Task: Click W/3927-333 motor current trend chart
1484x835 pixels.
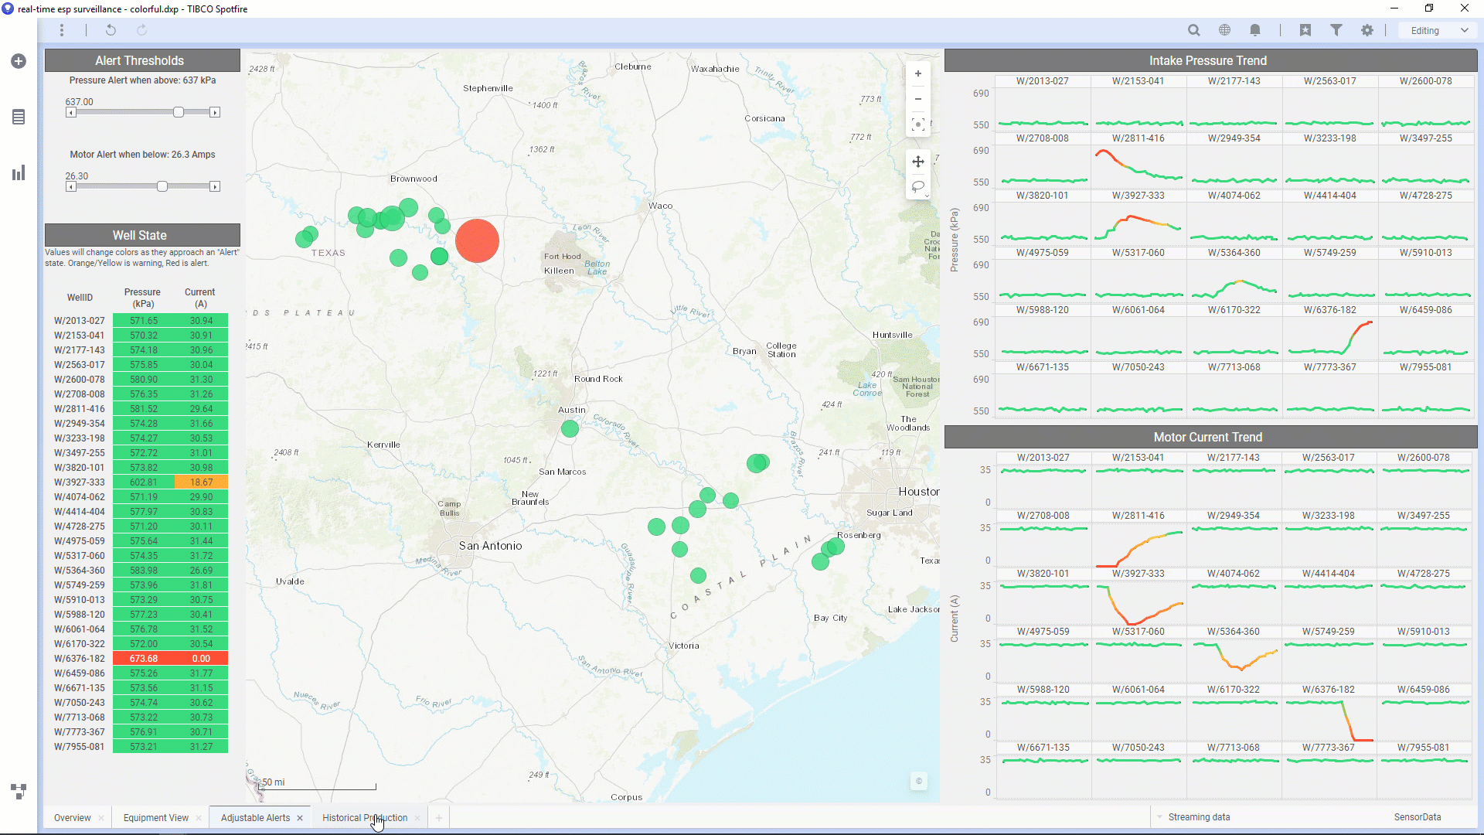Action: coord(1139,602)
